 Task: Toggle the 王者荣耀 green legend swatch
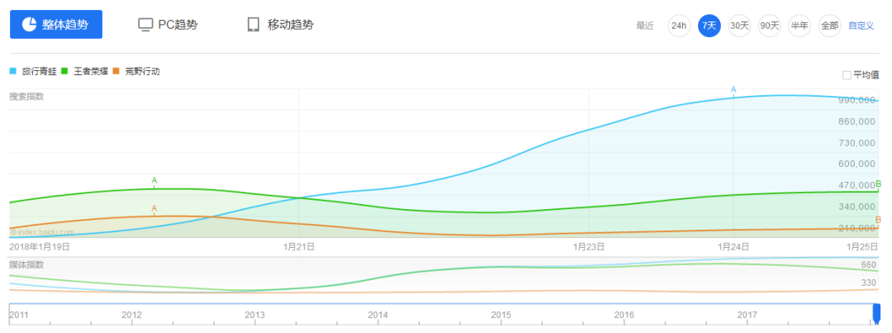pos(65,72)
